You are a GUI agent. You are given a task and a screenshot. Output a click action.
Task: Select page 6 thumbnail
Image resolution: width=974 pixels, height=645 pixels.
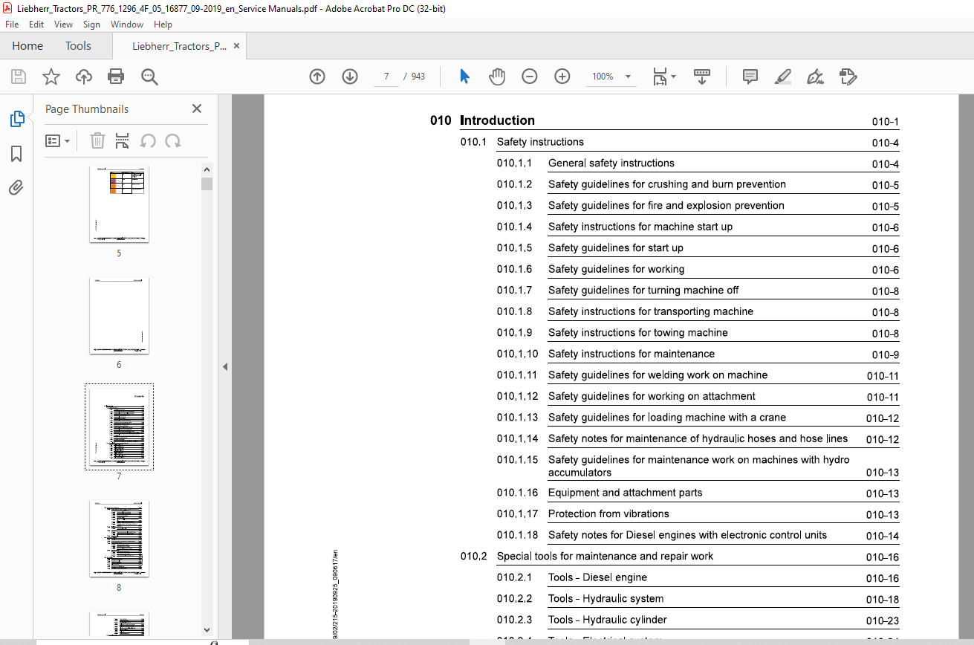(119, 316)
